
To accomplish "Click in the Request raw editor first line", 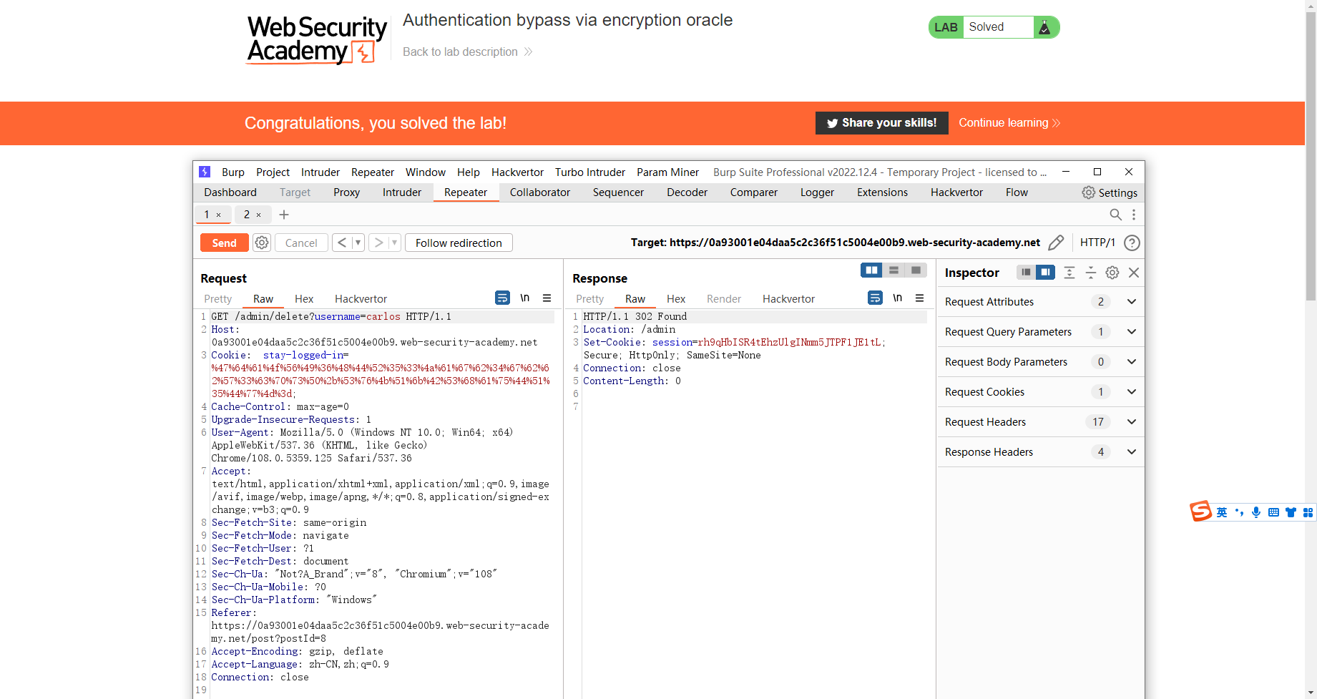I will pyautogui.click(x=382, y=316).
